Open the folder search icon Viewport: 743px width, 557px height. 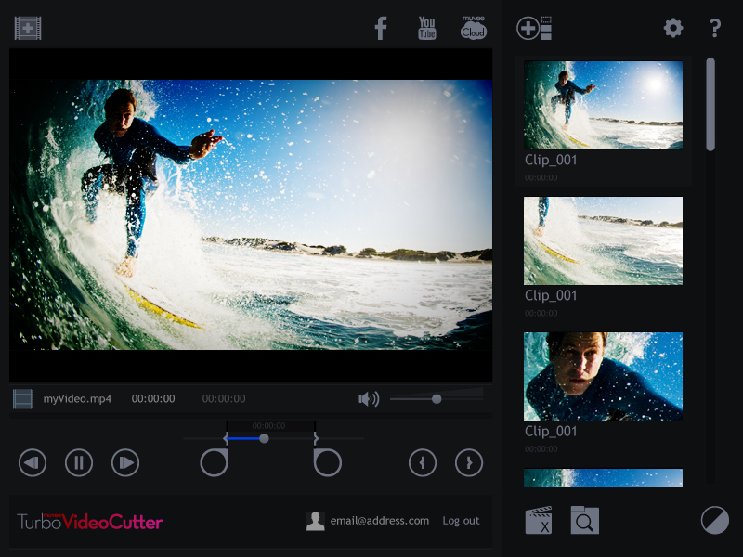585,520
